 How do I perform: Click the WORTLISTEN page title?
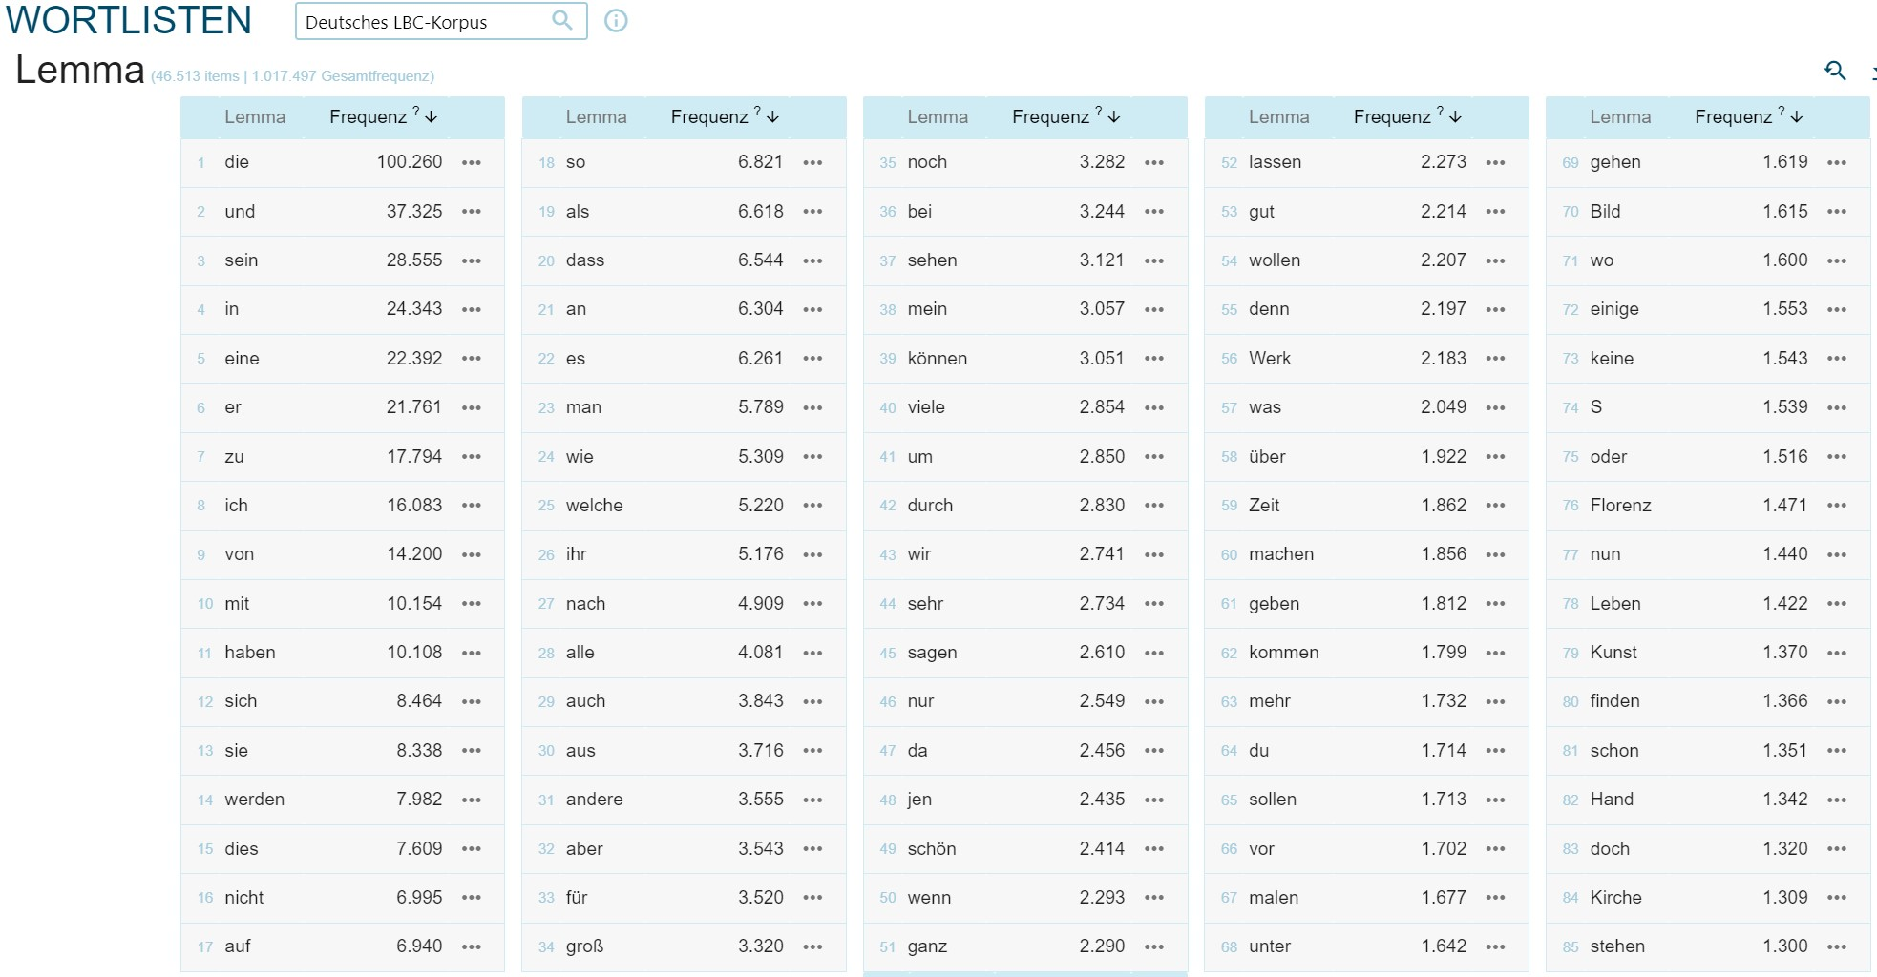click(129, 20)
